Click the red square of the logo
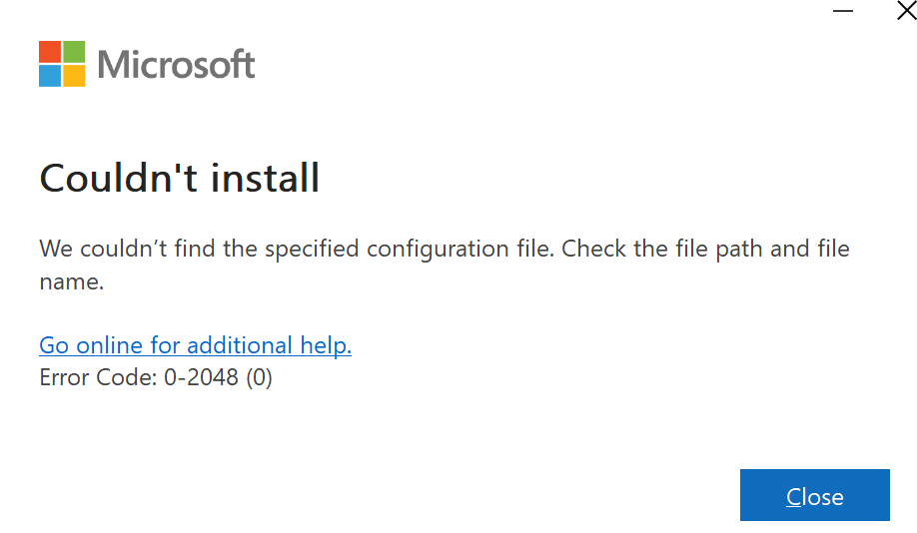The height and width of the screenshot is (533, 917). (x=50, y=52)
